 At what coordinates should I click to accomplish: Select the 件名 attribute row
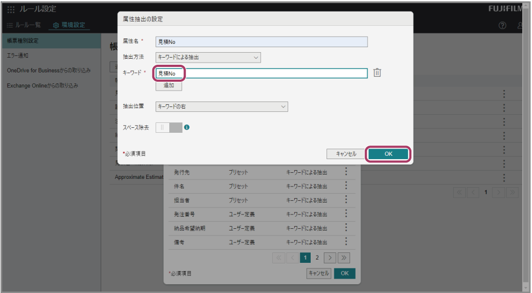click(x=262, y=186)
